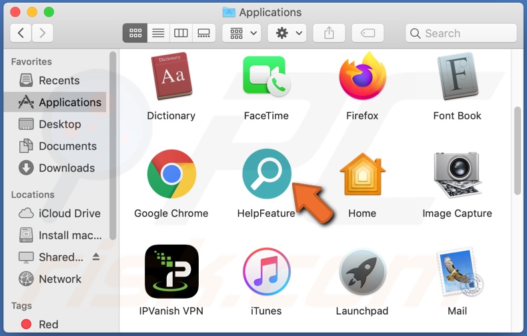Select the HelpFeature magnifier app icon
The width and height of the screenshot is (527, 336).
(267, 174)
